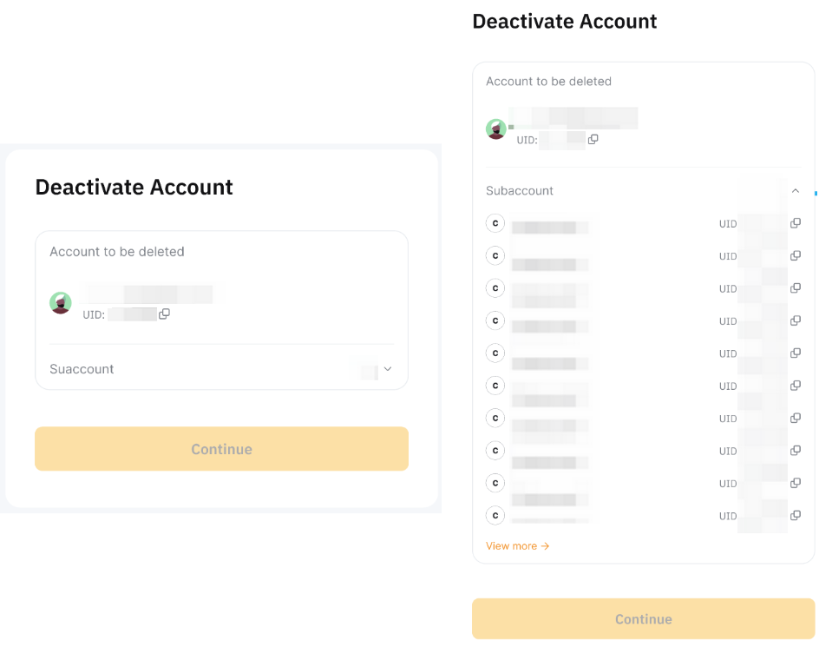The height and width of the screenshot is (647, 819).
Task: Select the sixth subaccount's C avatar icon
Action: pos(495,386)
